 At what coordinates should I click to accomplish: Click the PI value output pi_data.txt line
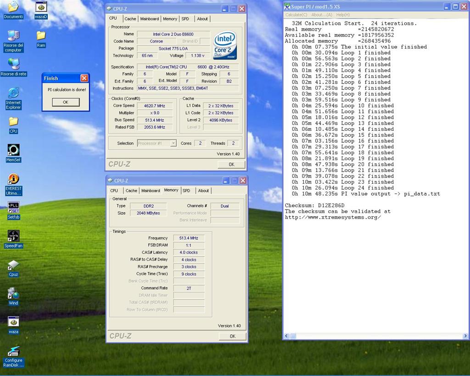[x=366, y=194]
